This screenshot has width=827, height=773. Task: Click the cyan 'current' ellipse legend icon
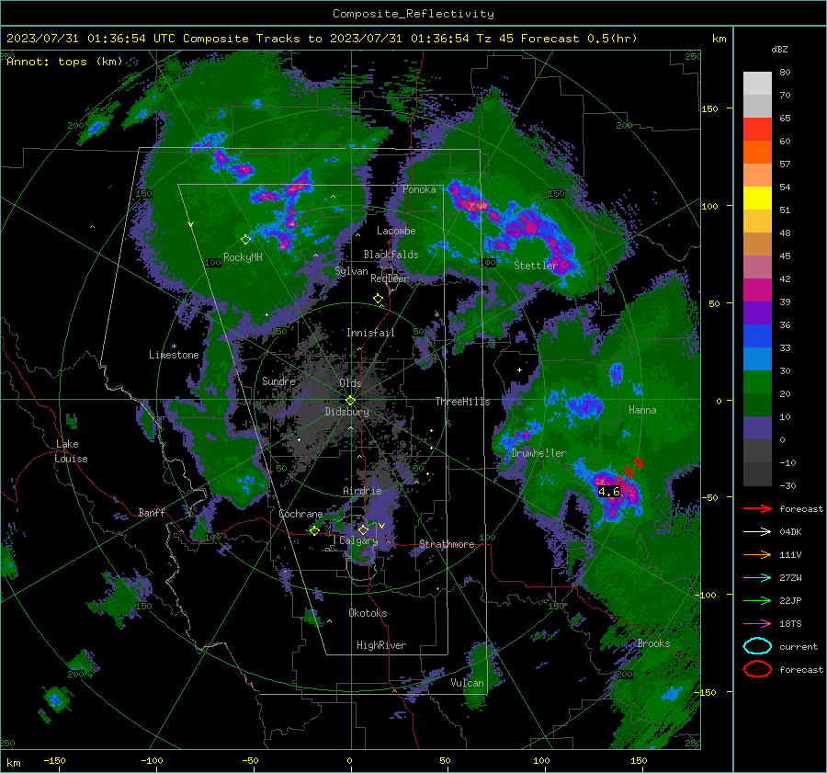click(x=757, y=646)
